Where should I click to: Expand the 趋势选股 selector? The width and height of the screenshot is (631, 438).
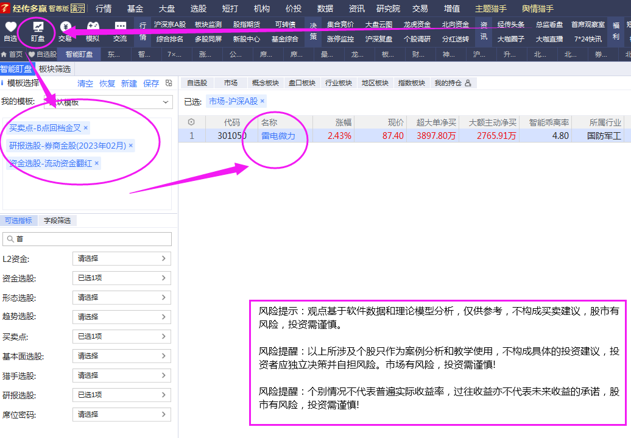[122, 317]
